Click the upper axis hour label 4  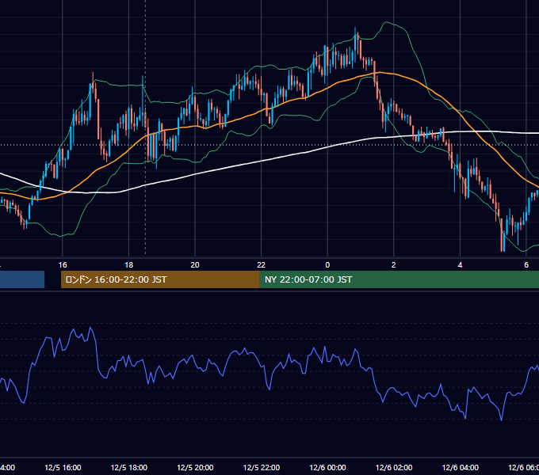460,265
